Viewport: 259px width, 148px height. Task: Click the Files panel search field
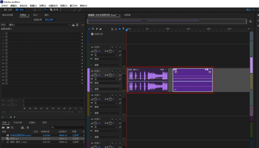pyautogui.click(x=67, y=128)
